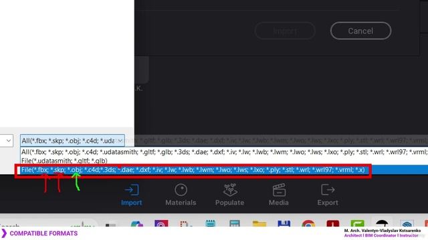The image size is (428, 240).
Task: Open the Import tab in the bottom toolbar
Action: (x=132, y=195)
